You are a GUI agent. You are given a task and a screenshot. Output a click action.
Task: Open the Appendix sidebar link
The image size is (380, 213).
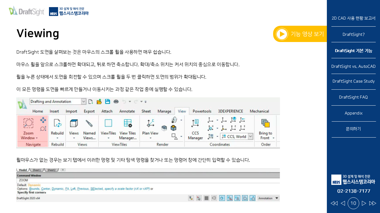(x=354, y=113)
